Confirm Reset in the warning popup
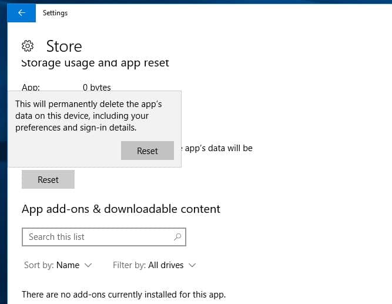Image resolution: width=392 pixels, height=304 pixels. 148,151
